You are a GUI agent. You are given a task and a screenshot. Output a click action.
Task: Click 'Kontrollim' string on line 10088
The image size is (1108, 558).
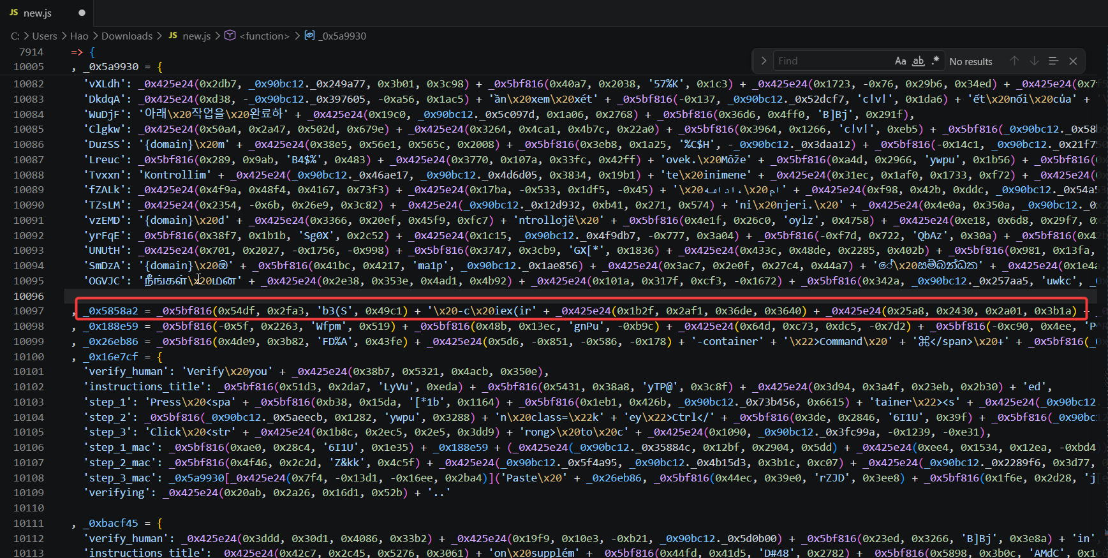coord(175,175)
